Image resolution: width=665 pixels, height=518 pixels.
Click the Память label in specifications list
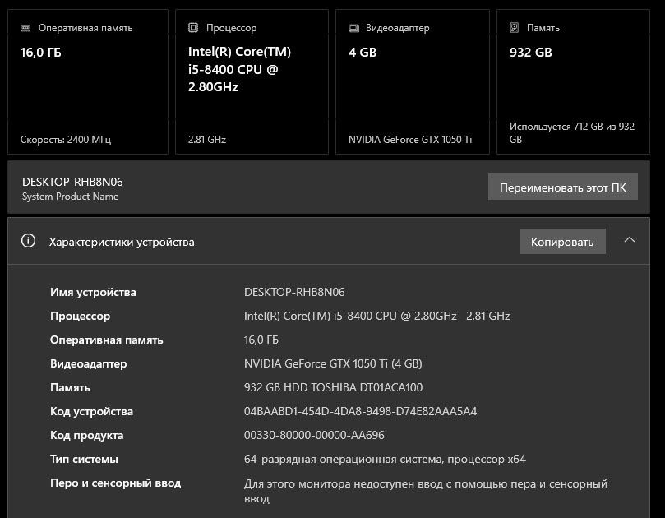(x=70, y=388)
